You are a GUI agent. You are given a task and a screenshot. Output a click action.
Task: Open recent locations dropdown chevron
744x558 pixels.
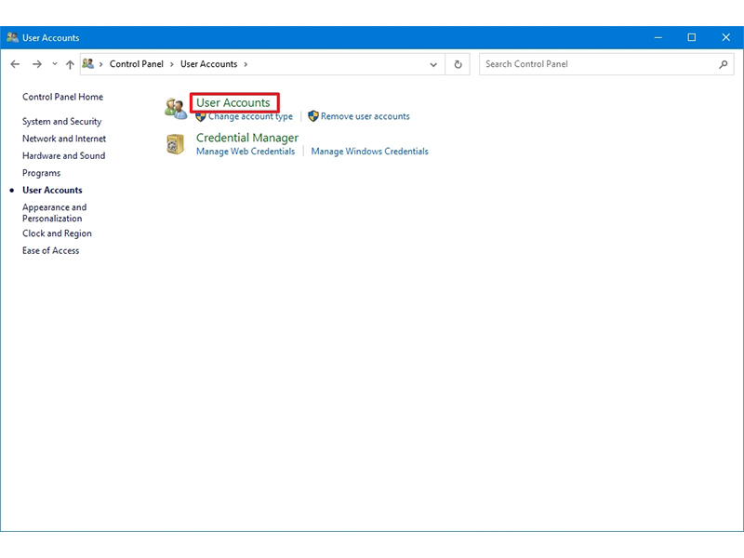(x=55, y=64)
